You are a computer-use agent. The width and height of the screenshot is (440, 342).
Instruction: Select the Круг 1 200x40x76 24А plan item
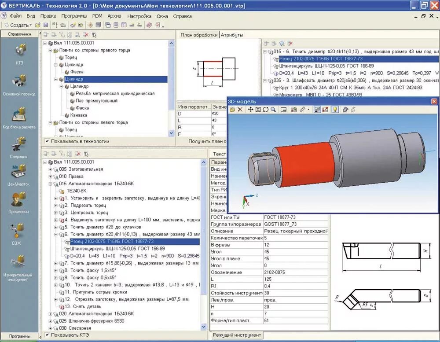point(351,88)
